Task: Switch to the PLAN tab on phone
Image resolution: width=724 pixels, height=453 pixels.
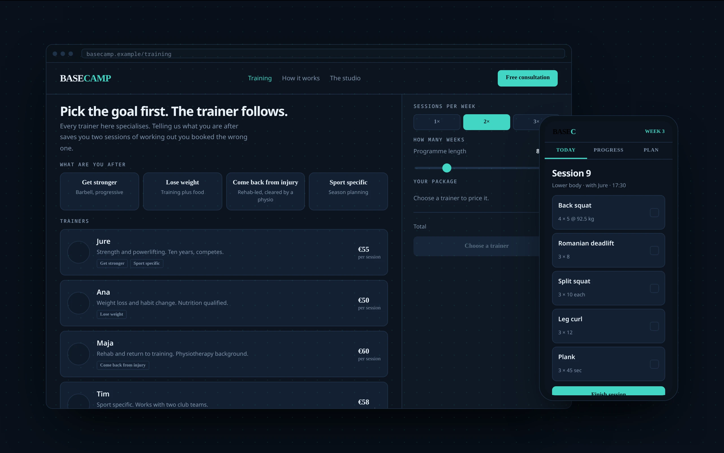Action: 651,150
